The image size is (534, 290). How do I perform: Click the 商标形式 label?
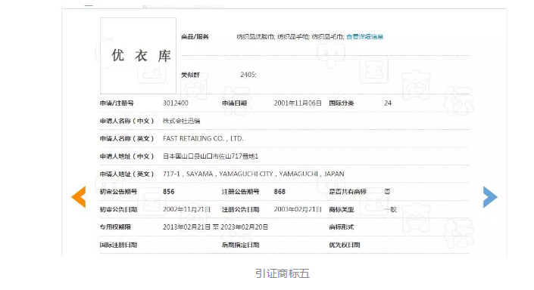tap(342, 227)
